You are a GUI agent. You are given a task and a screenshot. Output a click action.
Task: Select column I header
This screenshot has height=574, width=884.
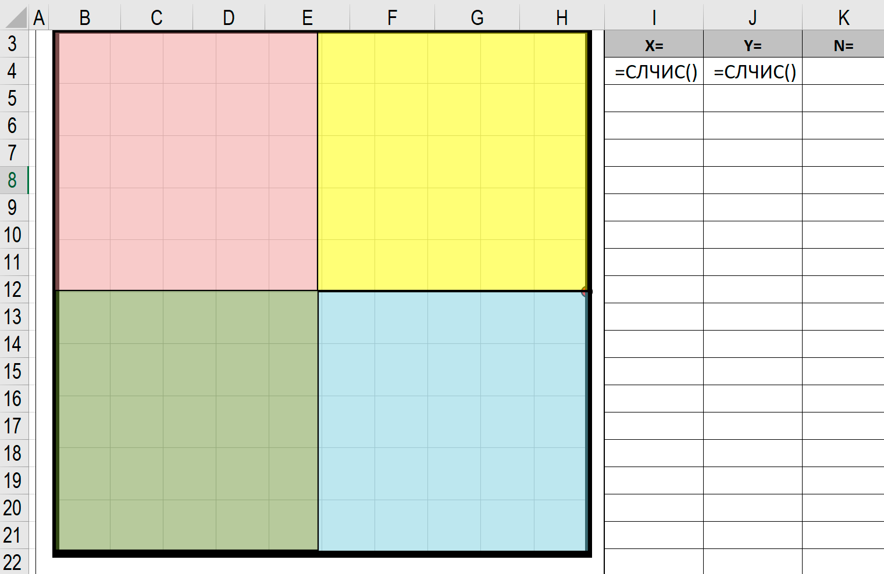[654, 17]
